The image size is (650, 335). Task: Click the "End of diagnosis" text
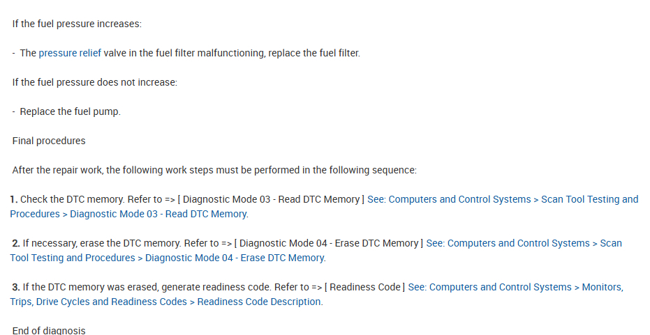coord(49,330)
